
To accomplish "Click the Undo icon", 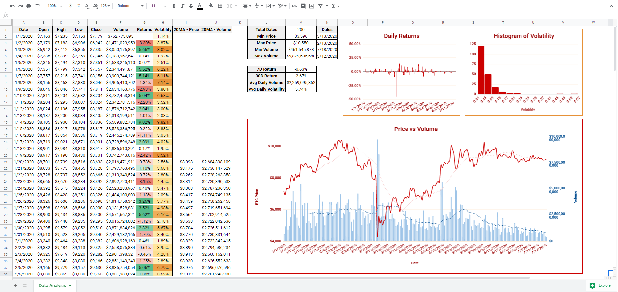I will click(x=12, y=6).
